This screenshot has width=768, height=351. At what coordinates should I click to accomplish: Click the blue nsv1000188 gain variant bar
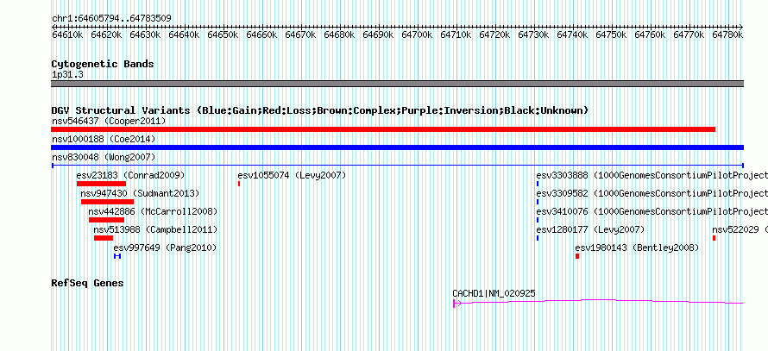(x=397, y=147)
